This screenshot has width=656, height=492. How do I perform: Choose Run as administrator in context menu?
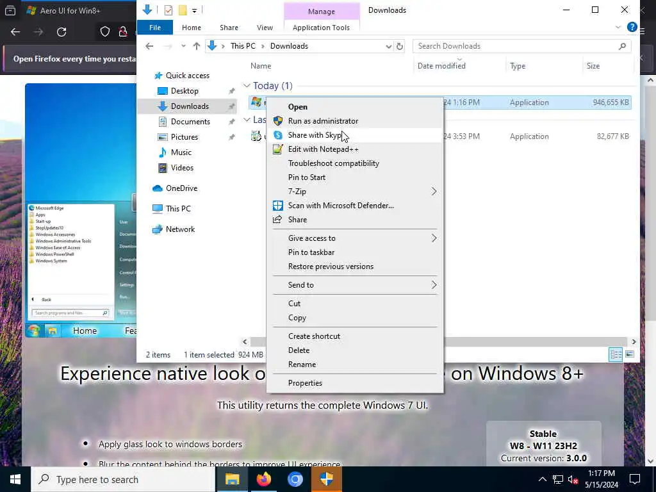[323, 121]
